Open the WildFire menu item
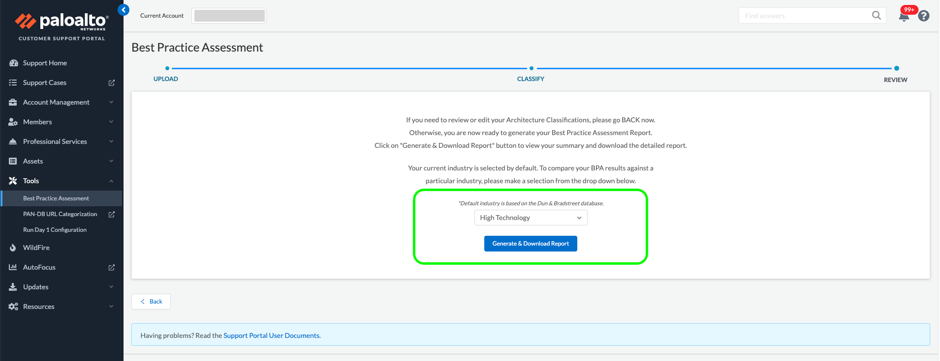 coord(36,248)
